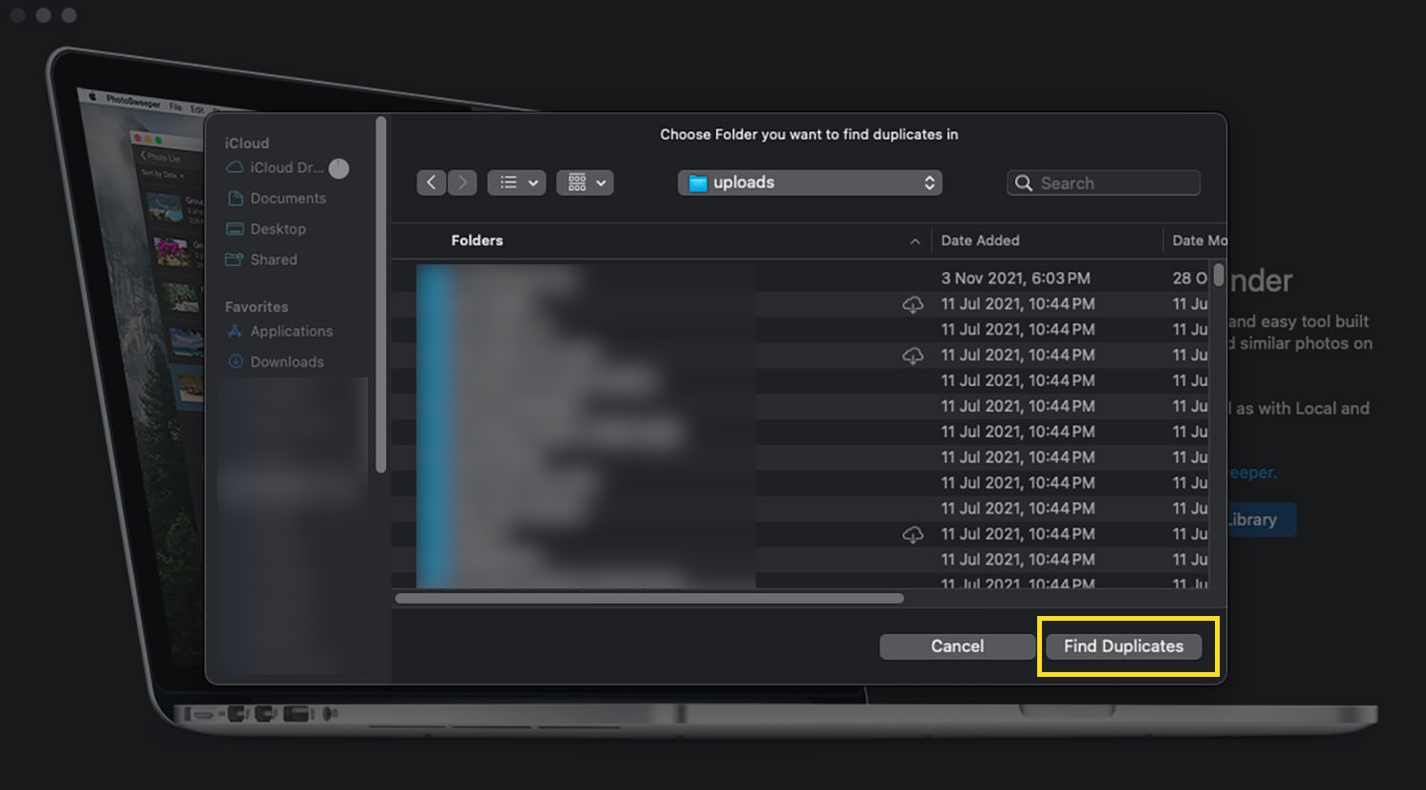Go forward with the right chevron button
This screenshot has width=1426, height=790.
pyautogui.click(x=462, y=183)
